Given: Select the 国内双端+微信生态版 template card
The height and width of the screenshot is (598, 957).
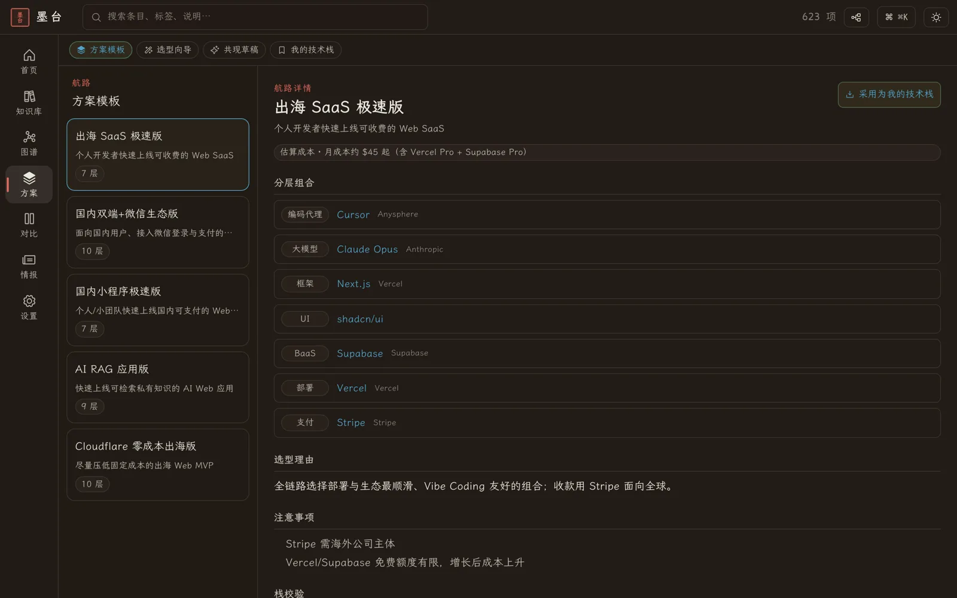Looking at the screenshot, I should tap(158, 232).
